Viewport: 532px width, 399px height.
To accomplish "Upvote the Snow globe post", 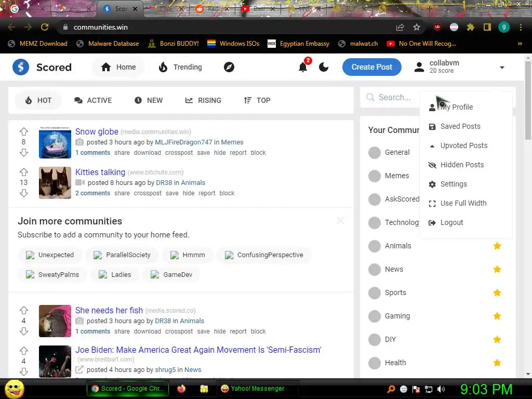I will [24, 131].
